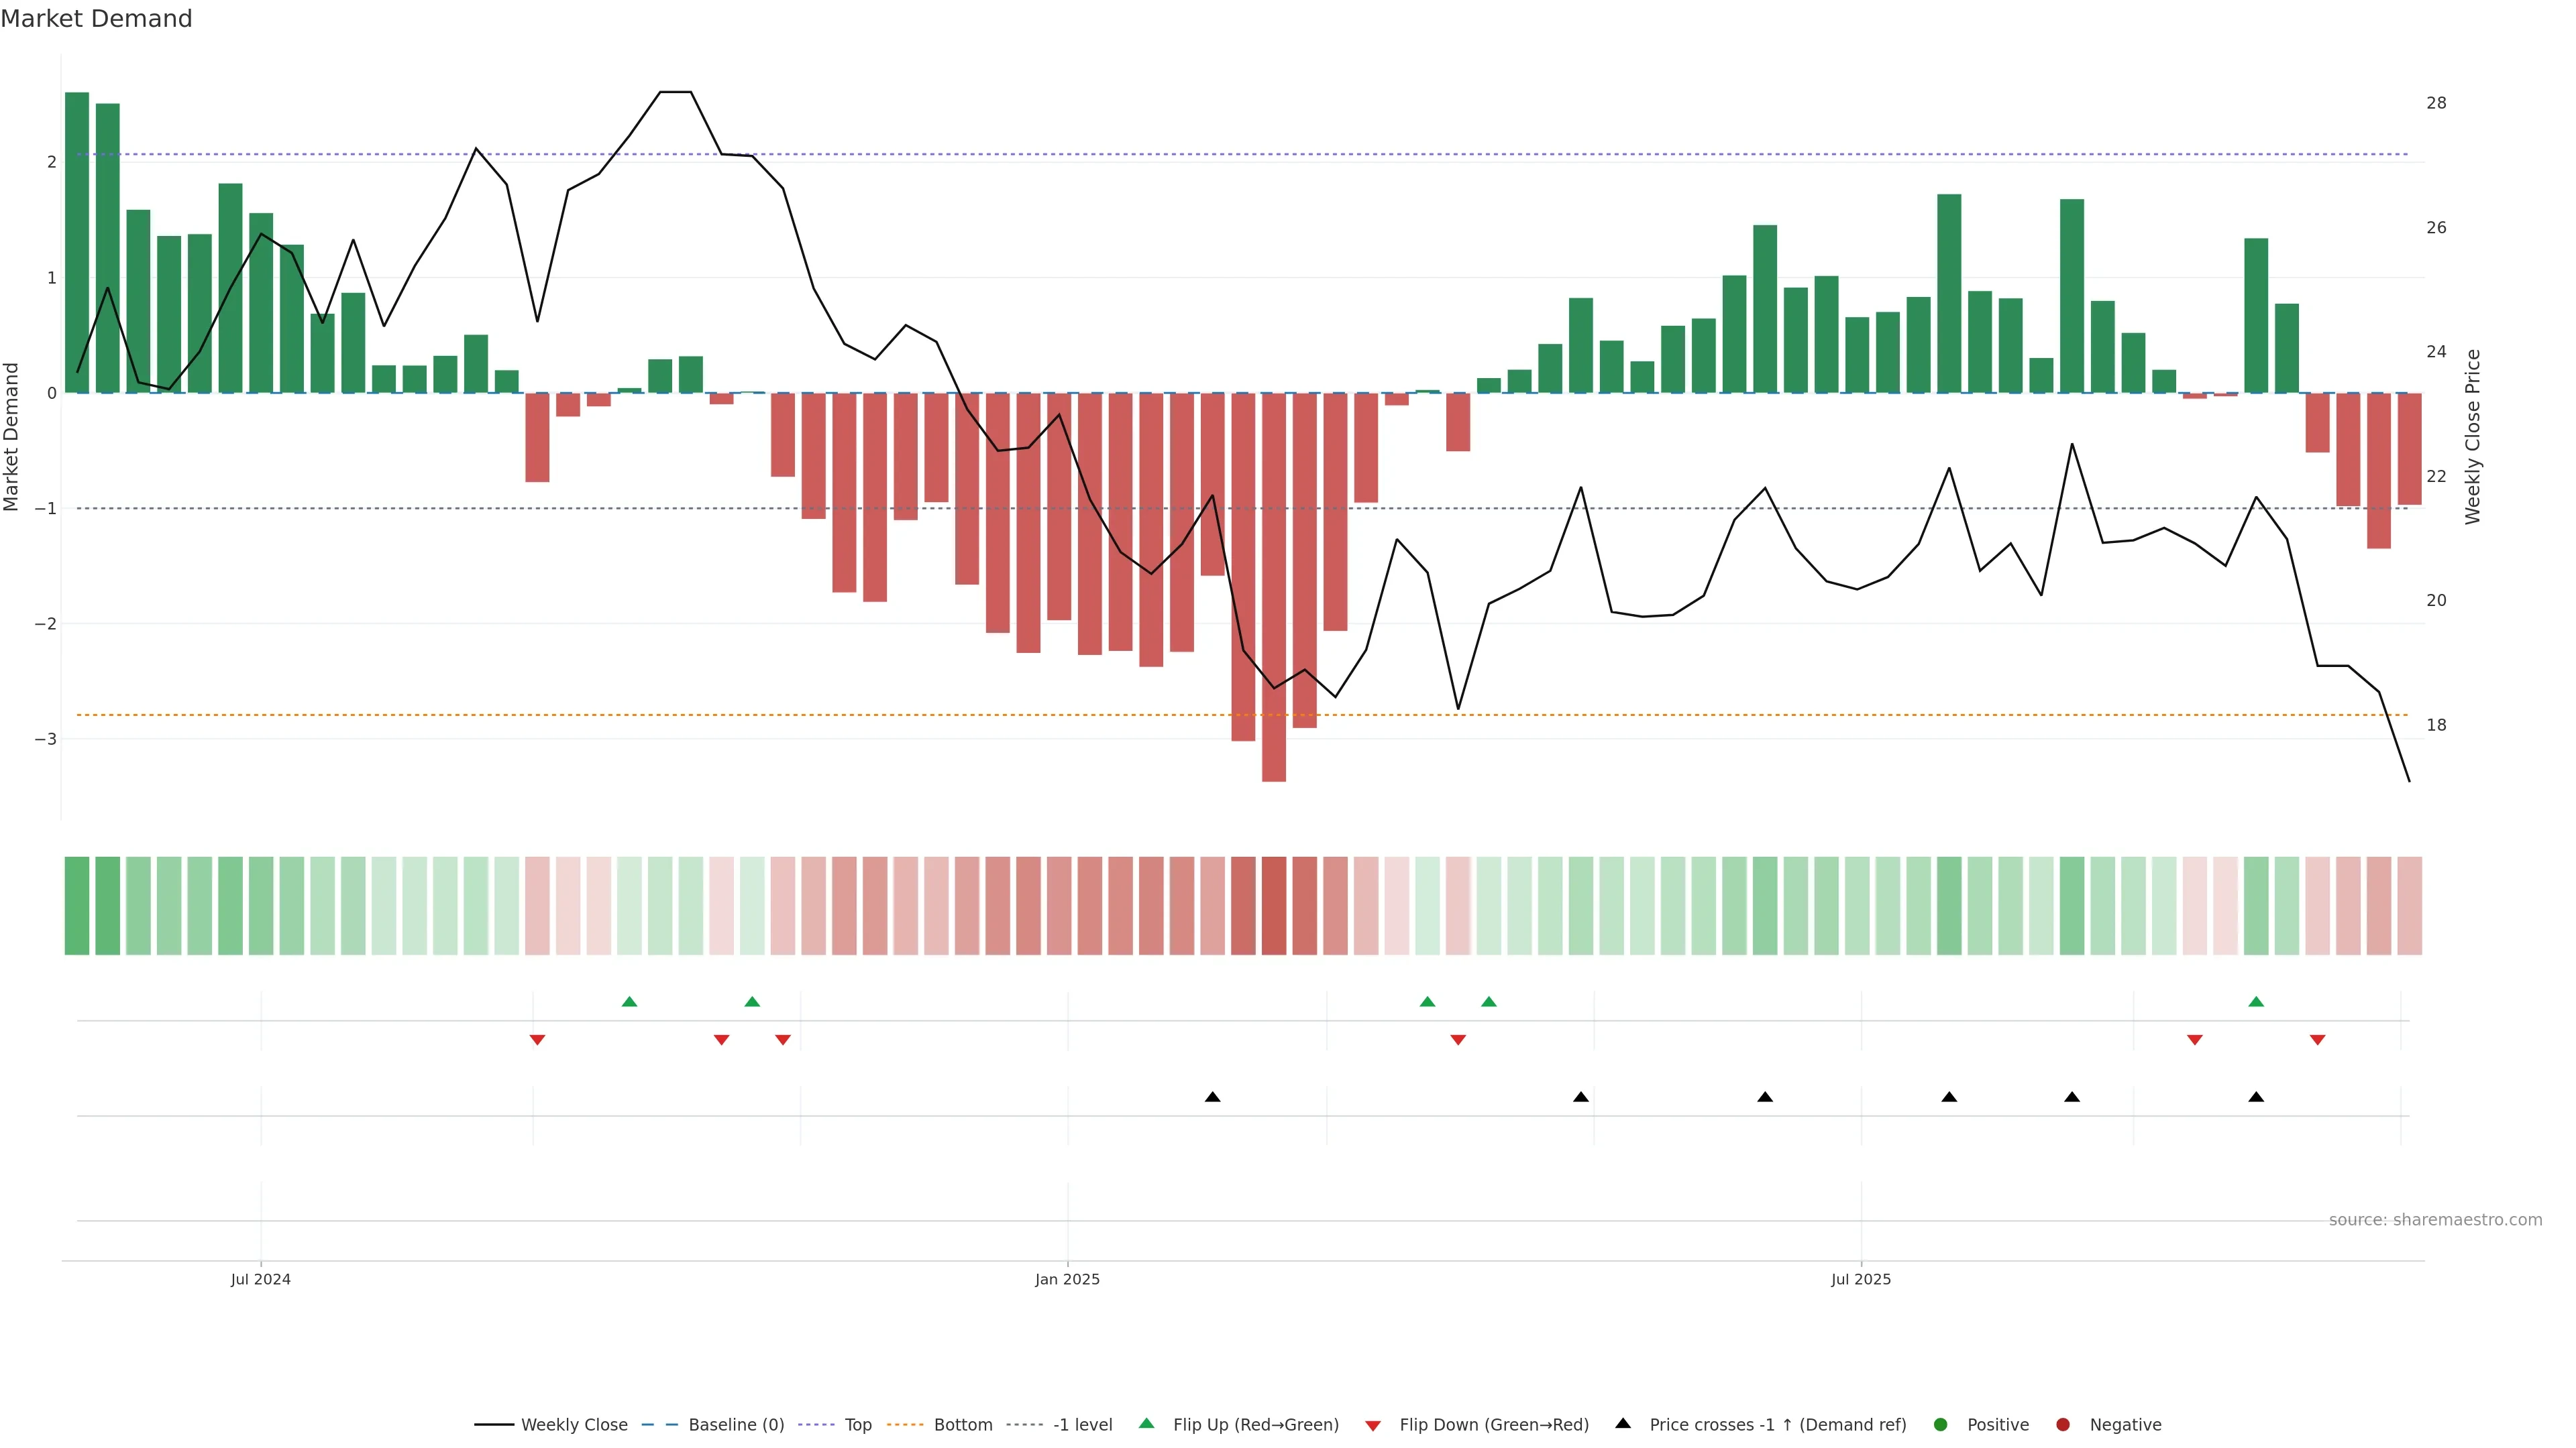Click the red Flip Down legend triangle
This screenshot has width=2576, height=1448.
1373,1425
